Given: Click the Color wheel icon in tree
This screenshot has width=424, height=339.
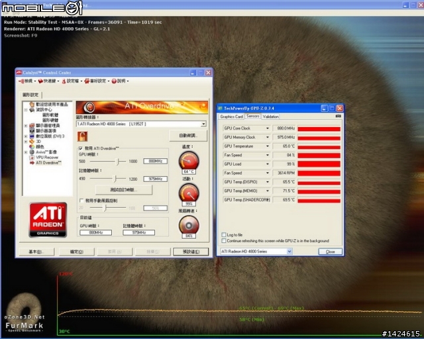Looking at the screenshot, I should [32, 147].
